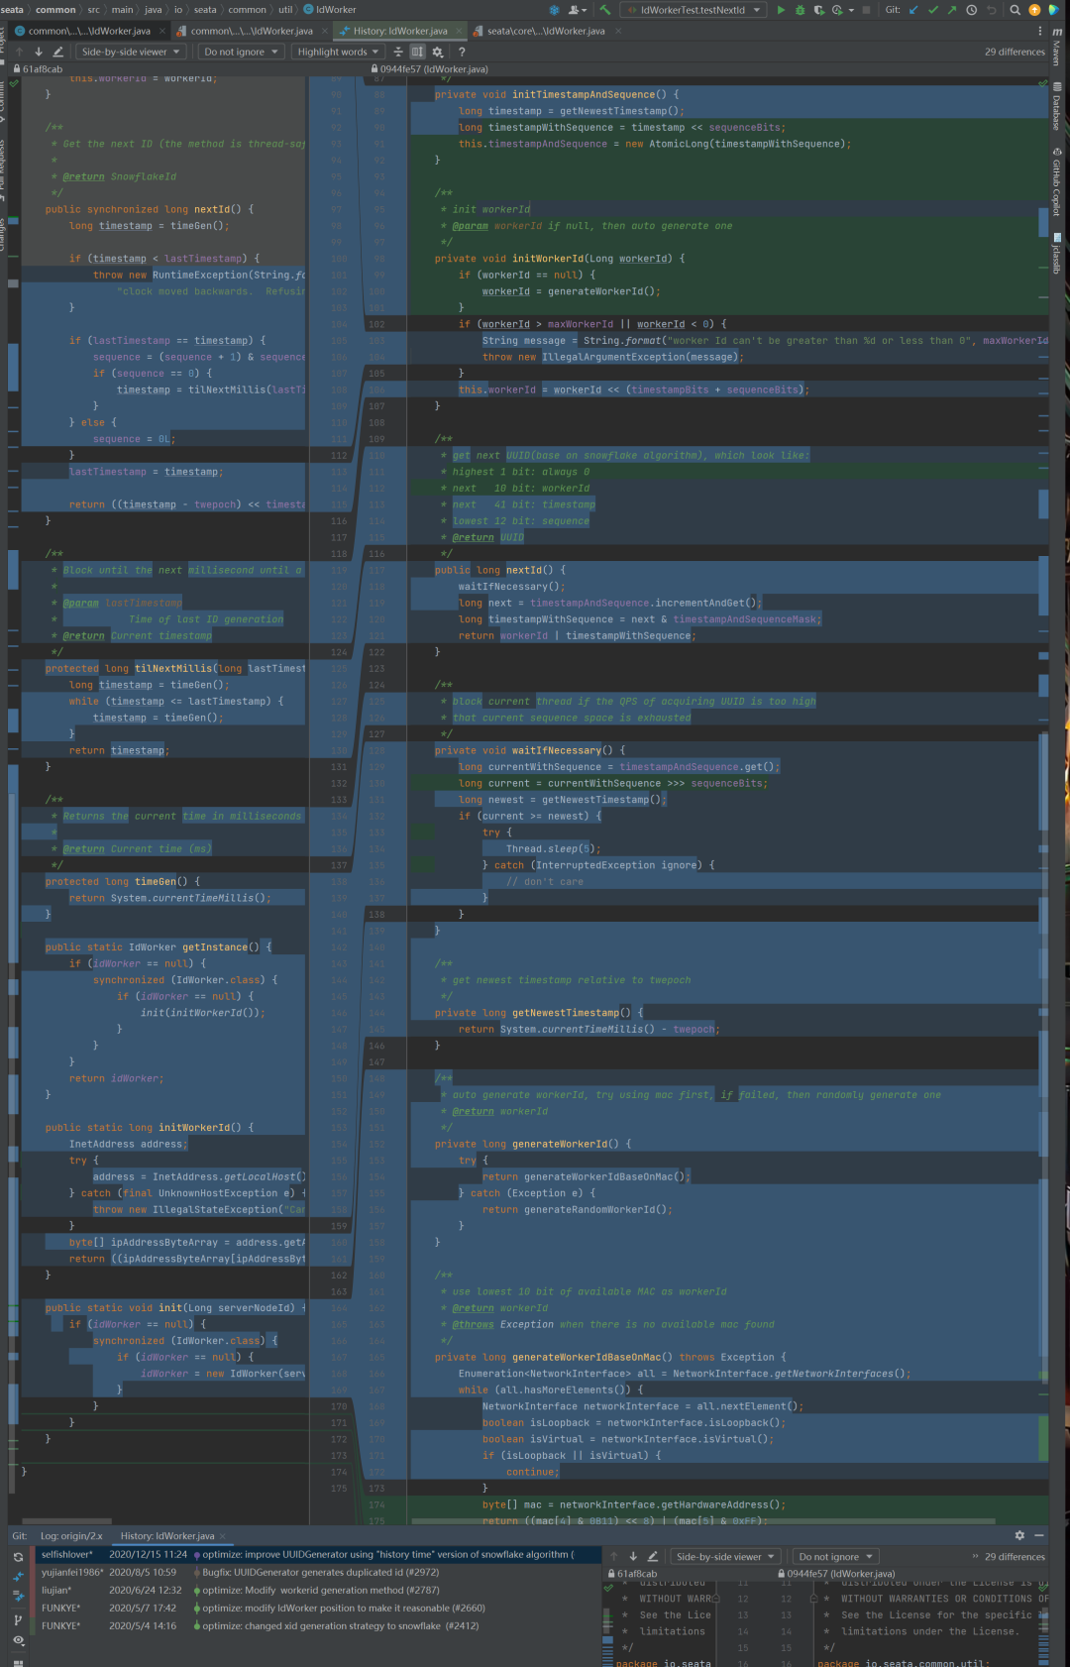Open Do not ignore dropdown in top toolbar

241,52
